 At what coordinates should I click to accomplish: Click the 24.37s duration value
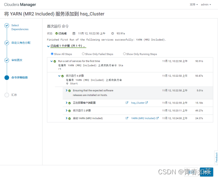[x=199, y=118]
